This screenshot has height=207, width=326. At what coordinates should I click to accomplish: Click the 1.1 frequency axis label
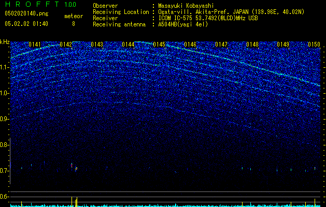tap(5, 67)
